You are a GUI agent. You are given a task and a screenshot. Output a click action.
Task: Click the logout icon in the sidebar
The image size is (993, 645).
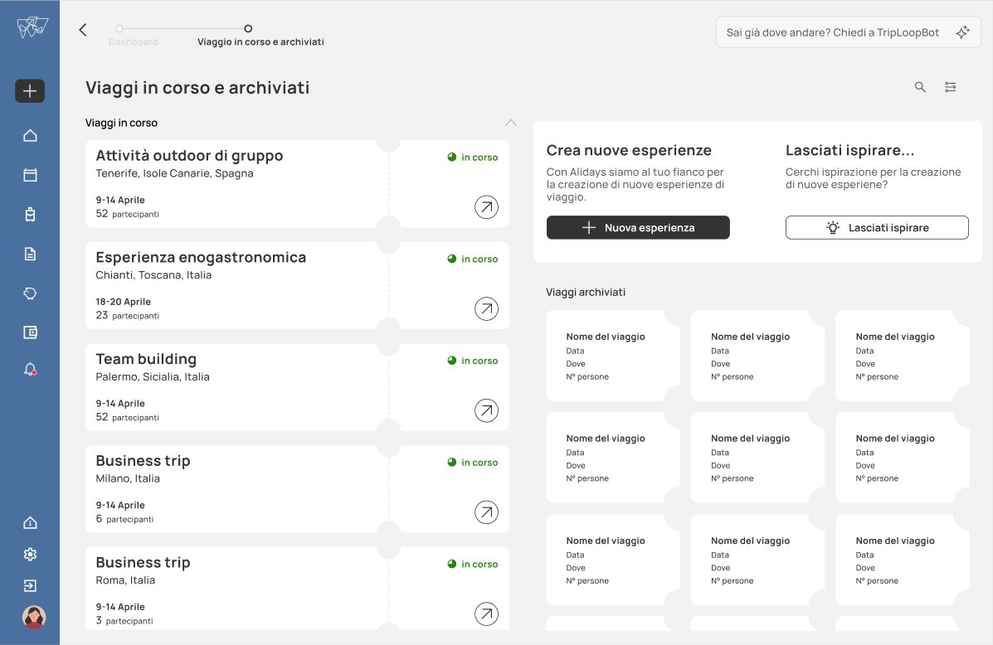click(x=30, y=586)
